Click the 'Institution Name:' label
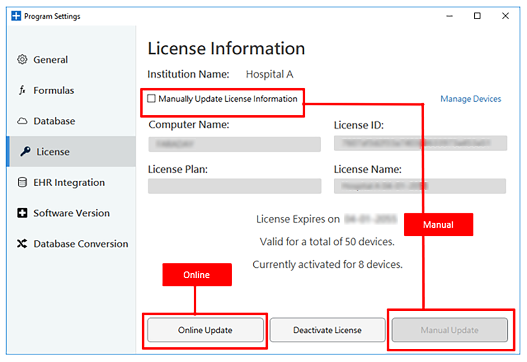 188,74
